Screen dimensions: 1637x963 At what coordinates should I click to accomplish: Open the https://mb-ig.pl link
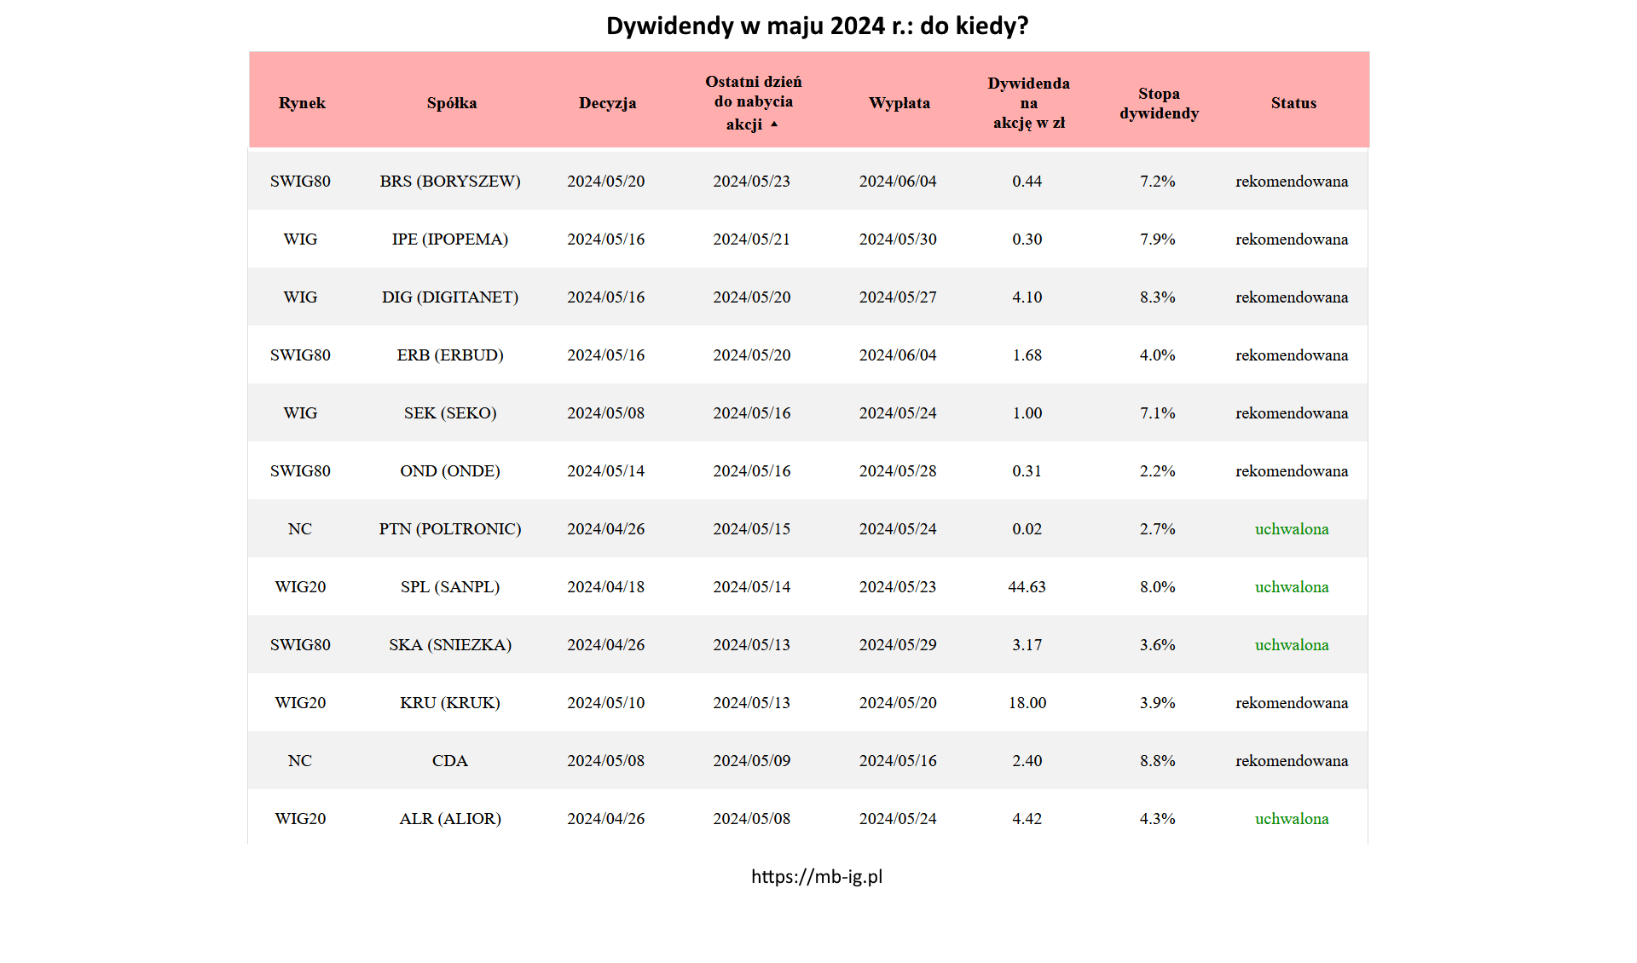[816, 876]
